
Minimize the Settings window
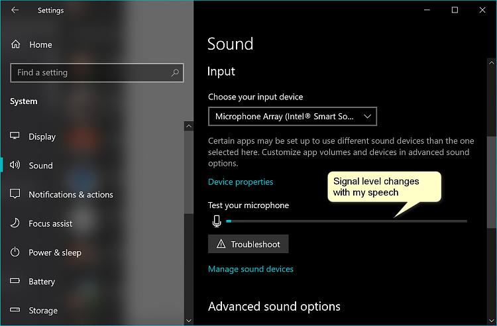427,10
